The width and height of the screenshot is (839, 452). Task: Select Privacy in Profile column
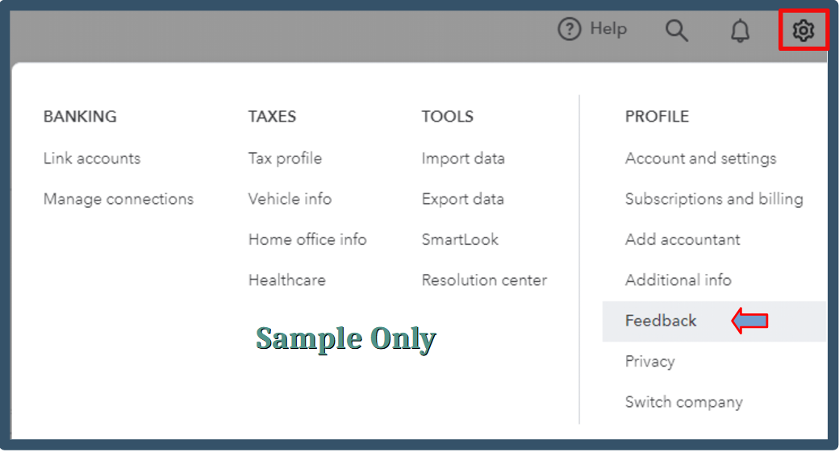click(x=649, y=362)
